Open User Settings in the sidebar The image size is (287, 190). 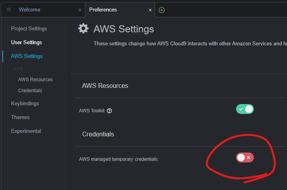[26, 43]
